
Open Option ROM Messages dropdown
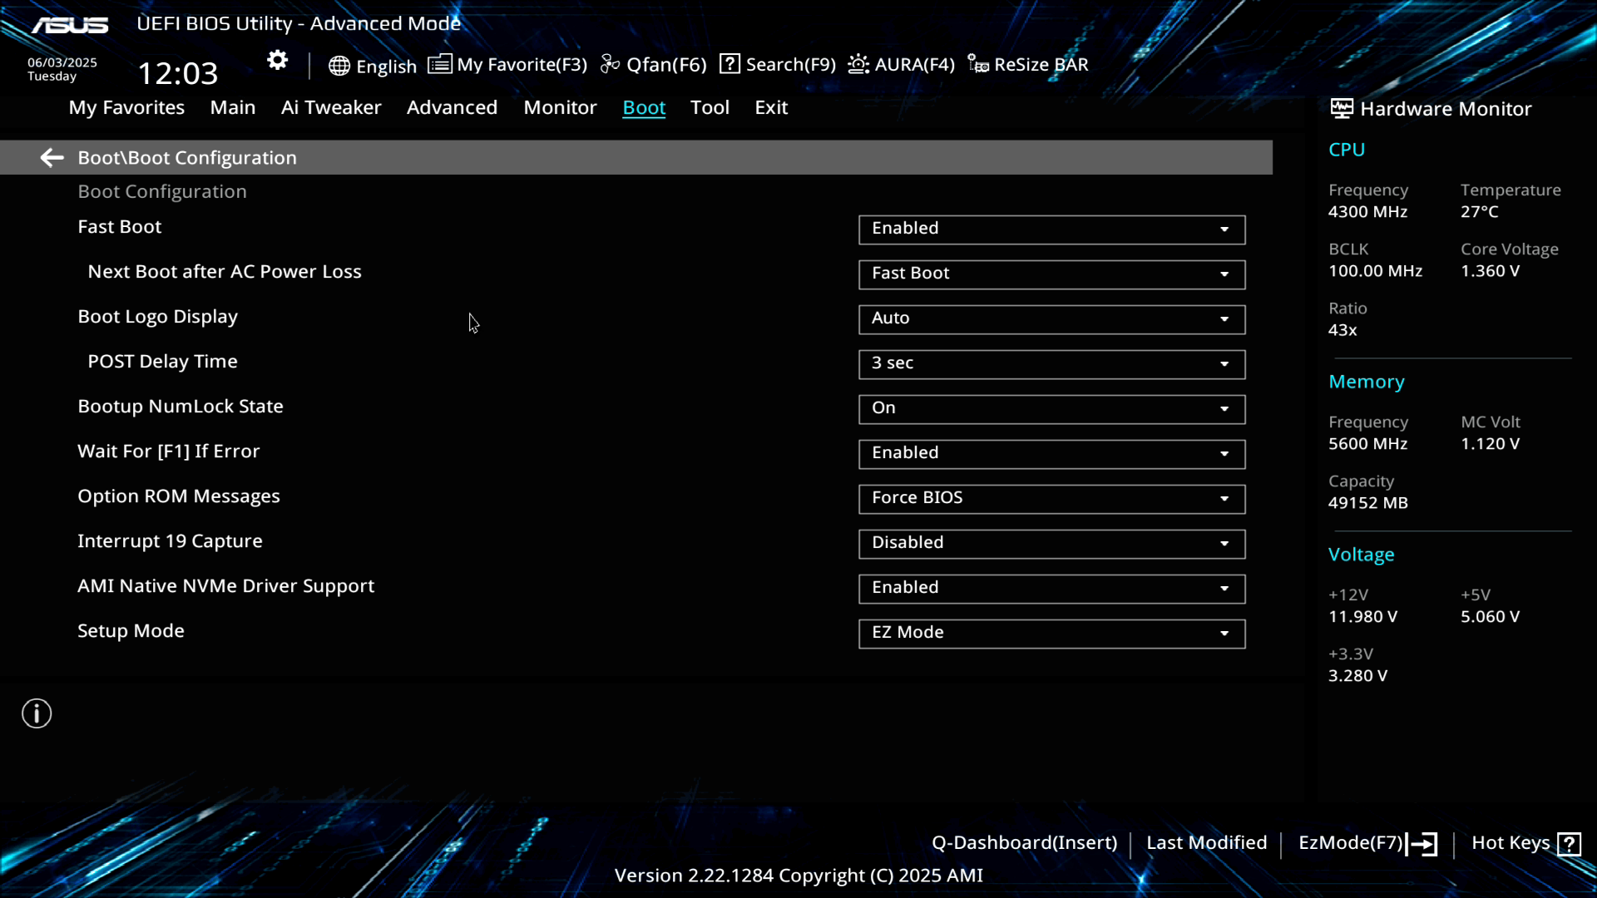(x=1051, y=499)
